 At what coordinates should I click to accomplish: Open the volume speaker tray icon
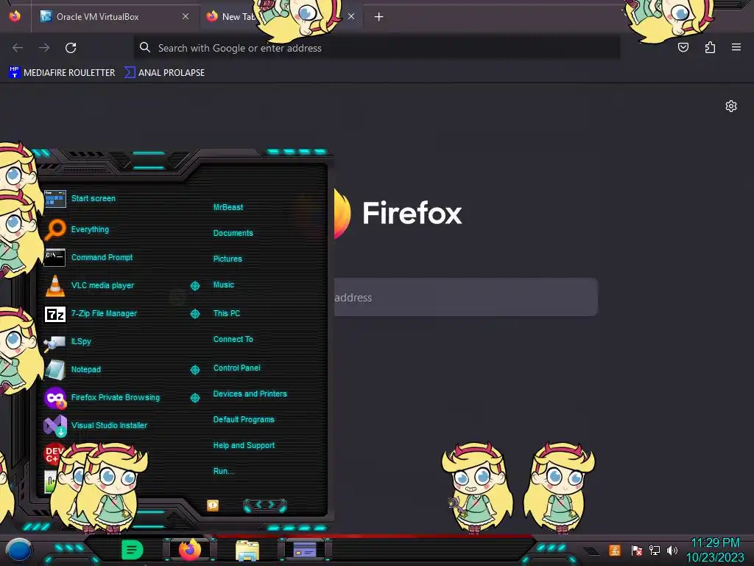click(x=672, y=550)
